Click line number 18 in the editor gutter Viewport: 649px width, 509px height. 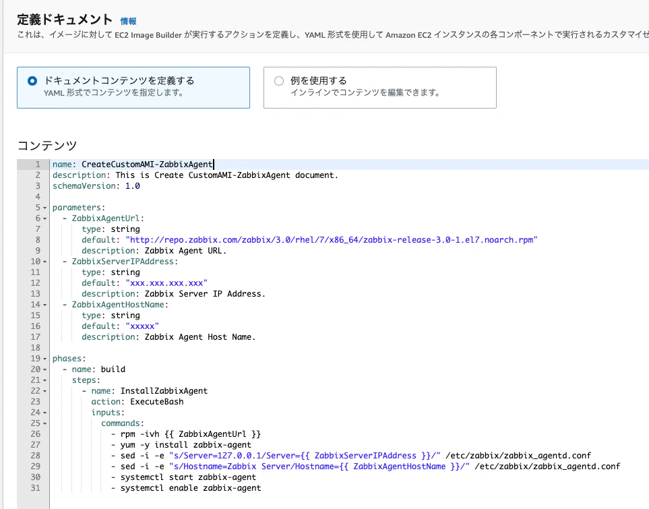point(35,347)
